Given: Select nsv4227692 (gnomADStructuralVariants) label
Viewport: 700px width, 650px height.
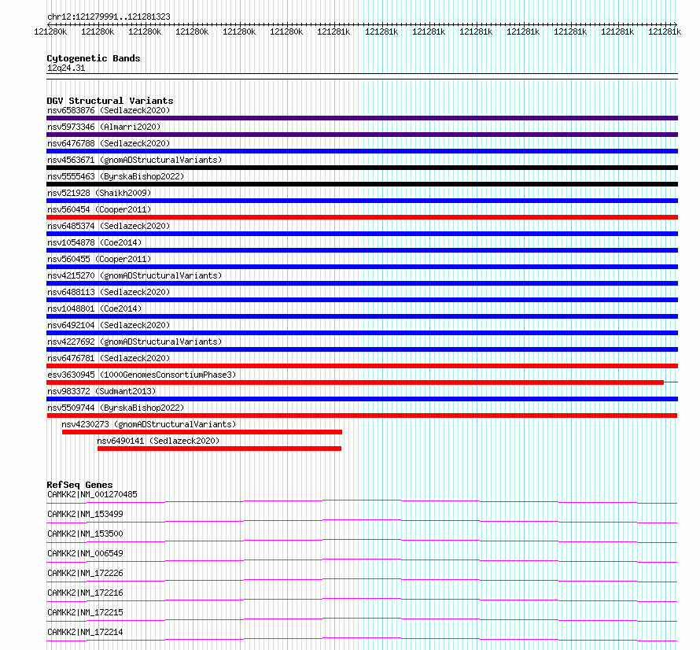Looking at the screenshot, I should 134,342.
